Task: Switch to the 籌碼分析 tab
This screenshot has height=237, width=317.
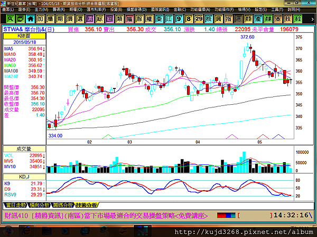Action: [63, 205]
